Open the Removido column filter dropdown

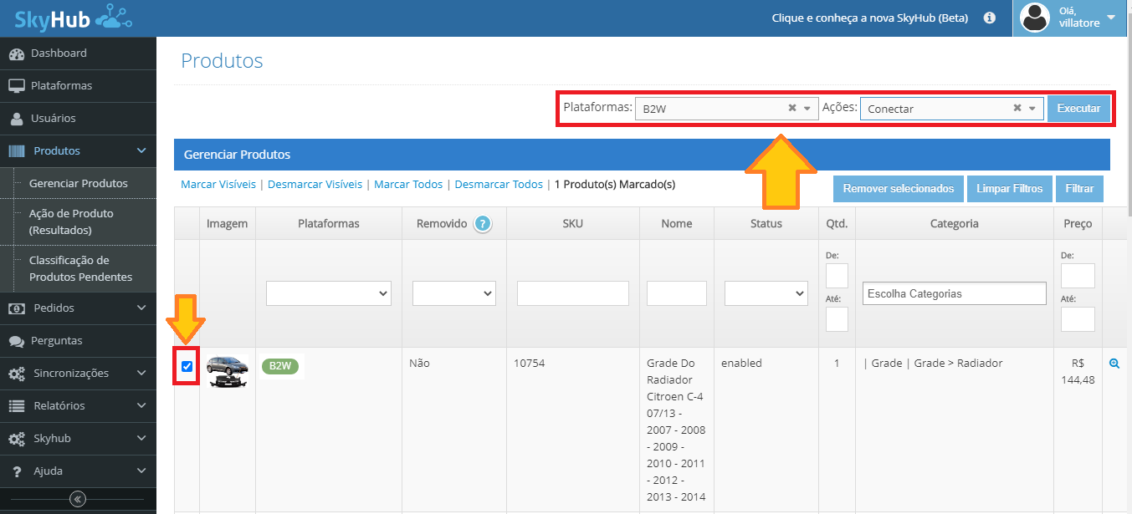point(454,293)
